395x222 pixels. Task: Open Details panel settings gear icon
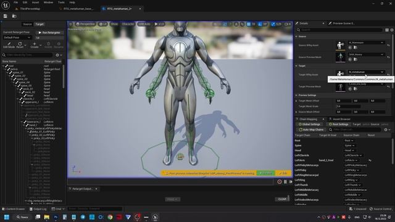(392, 30)
